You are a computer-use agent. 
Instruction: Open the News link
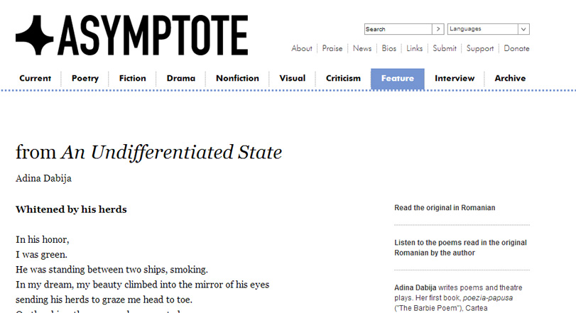click(x=362, y=48)
